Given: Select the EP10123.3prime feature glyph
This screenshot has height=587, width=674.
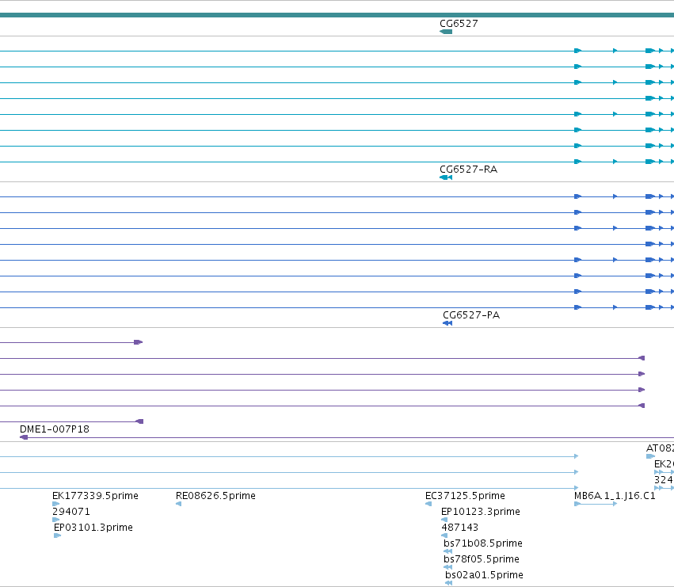Looking at the screenshot, I should tap(444, 520).
